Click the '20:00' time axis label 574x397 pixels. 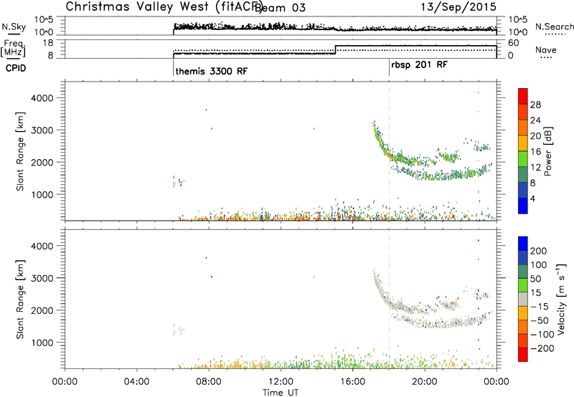point(425,382)
